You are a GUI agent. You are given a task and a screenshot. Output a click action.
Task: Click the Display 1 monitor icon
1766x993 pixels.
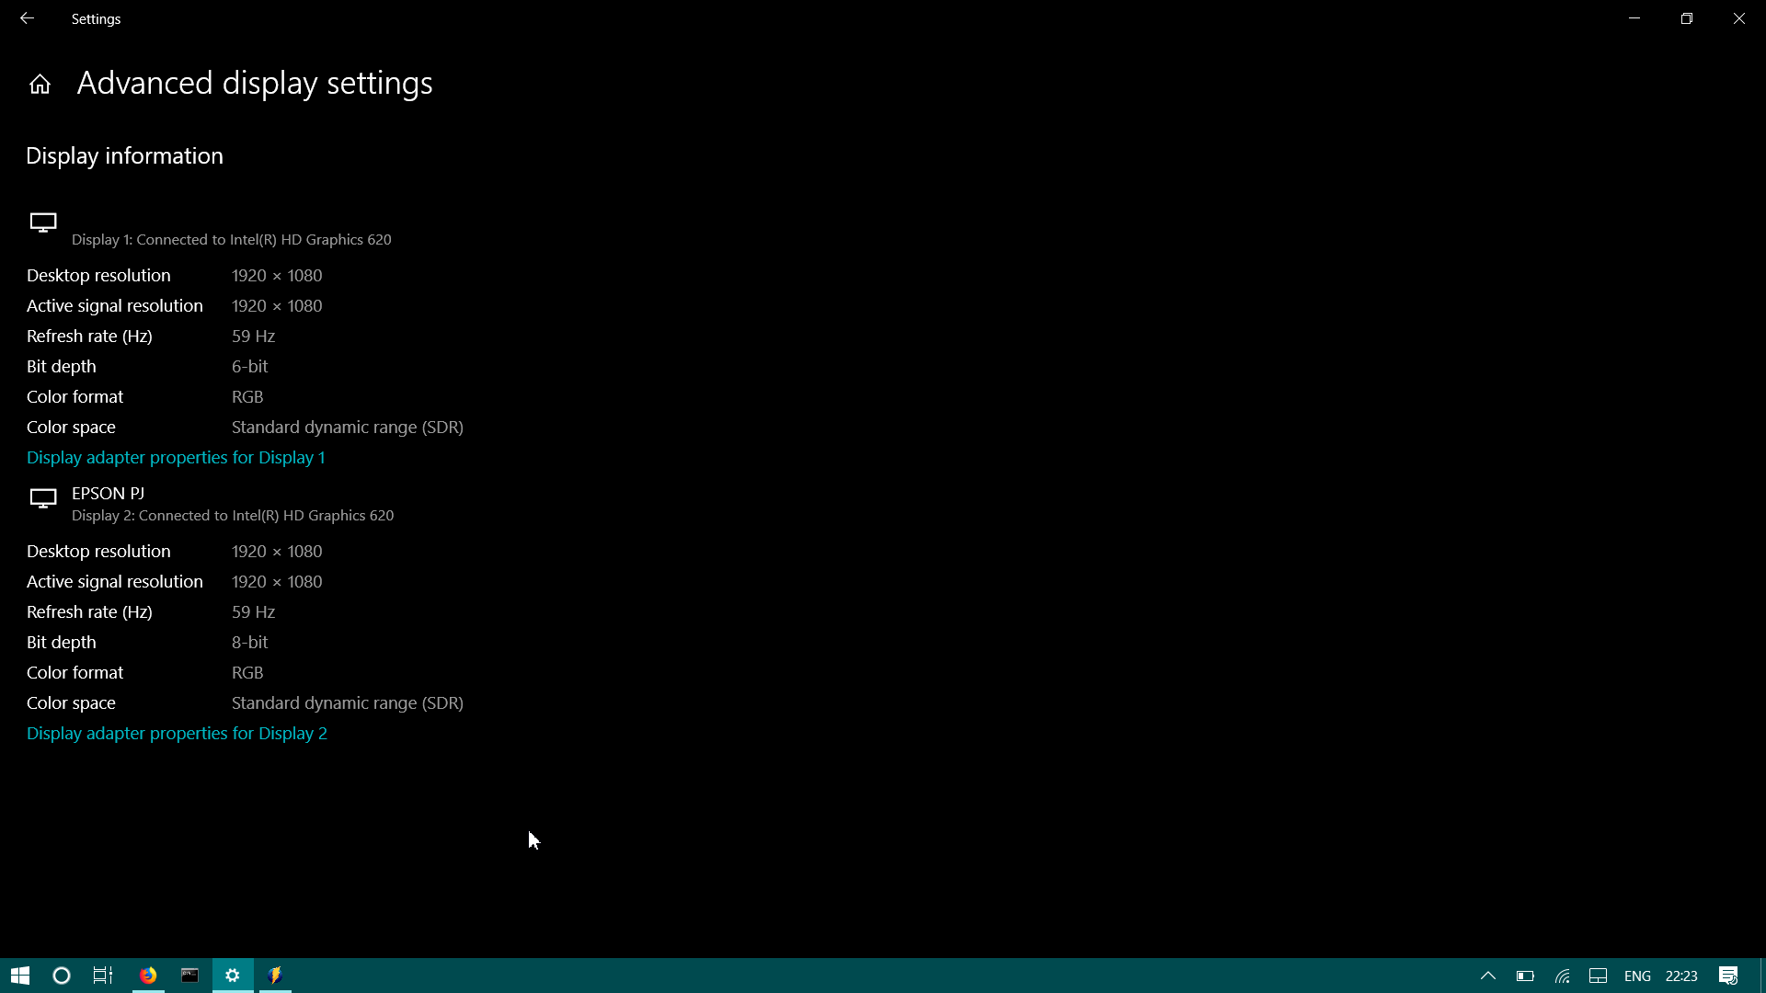42,222
